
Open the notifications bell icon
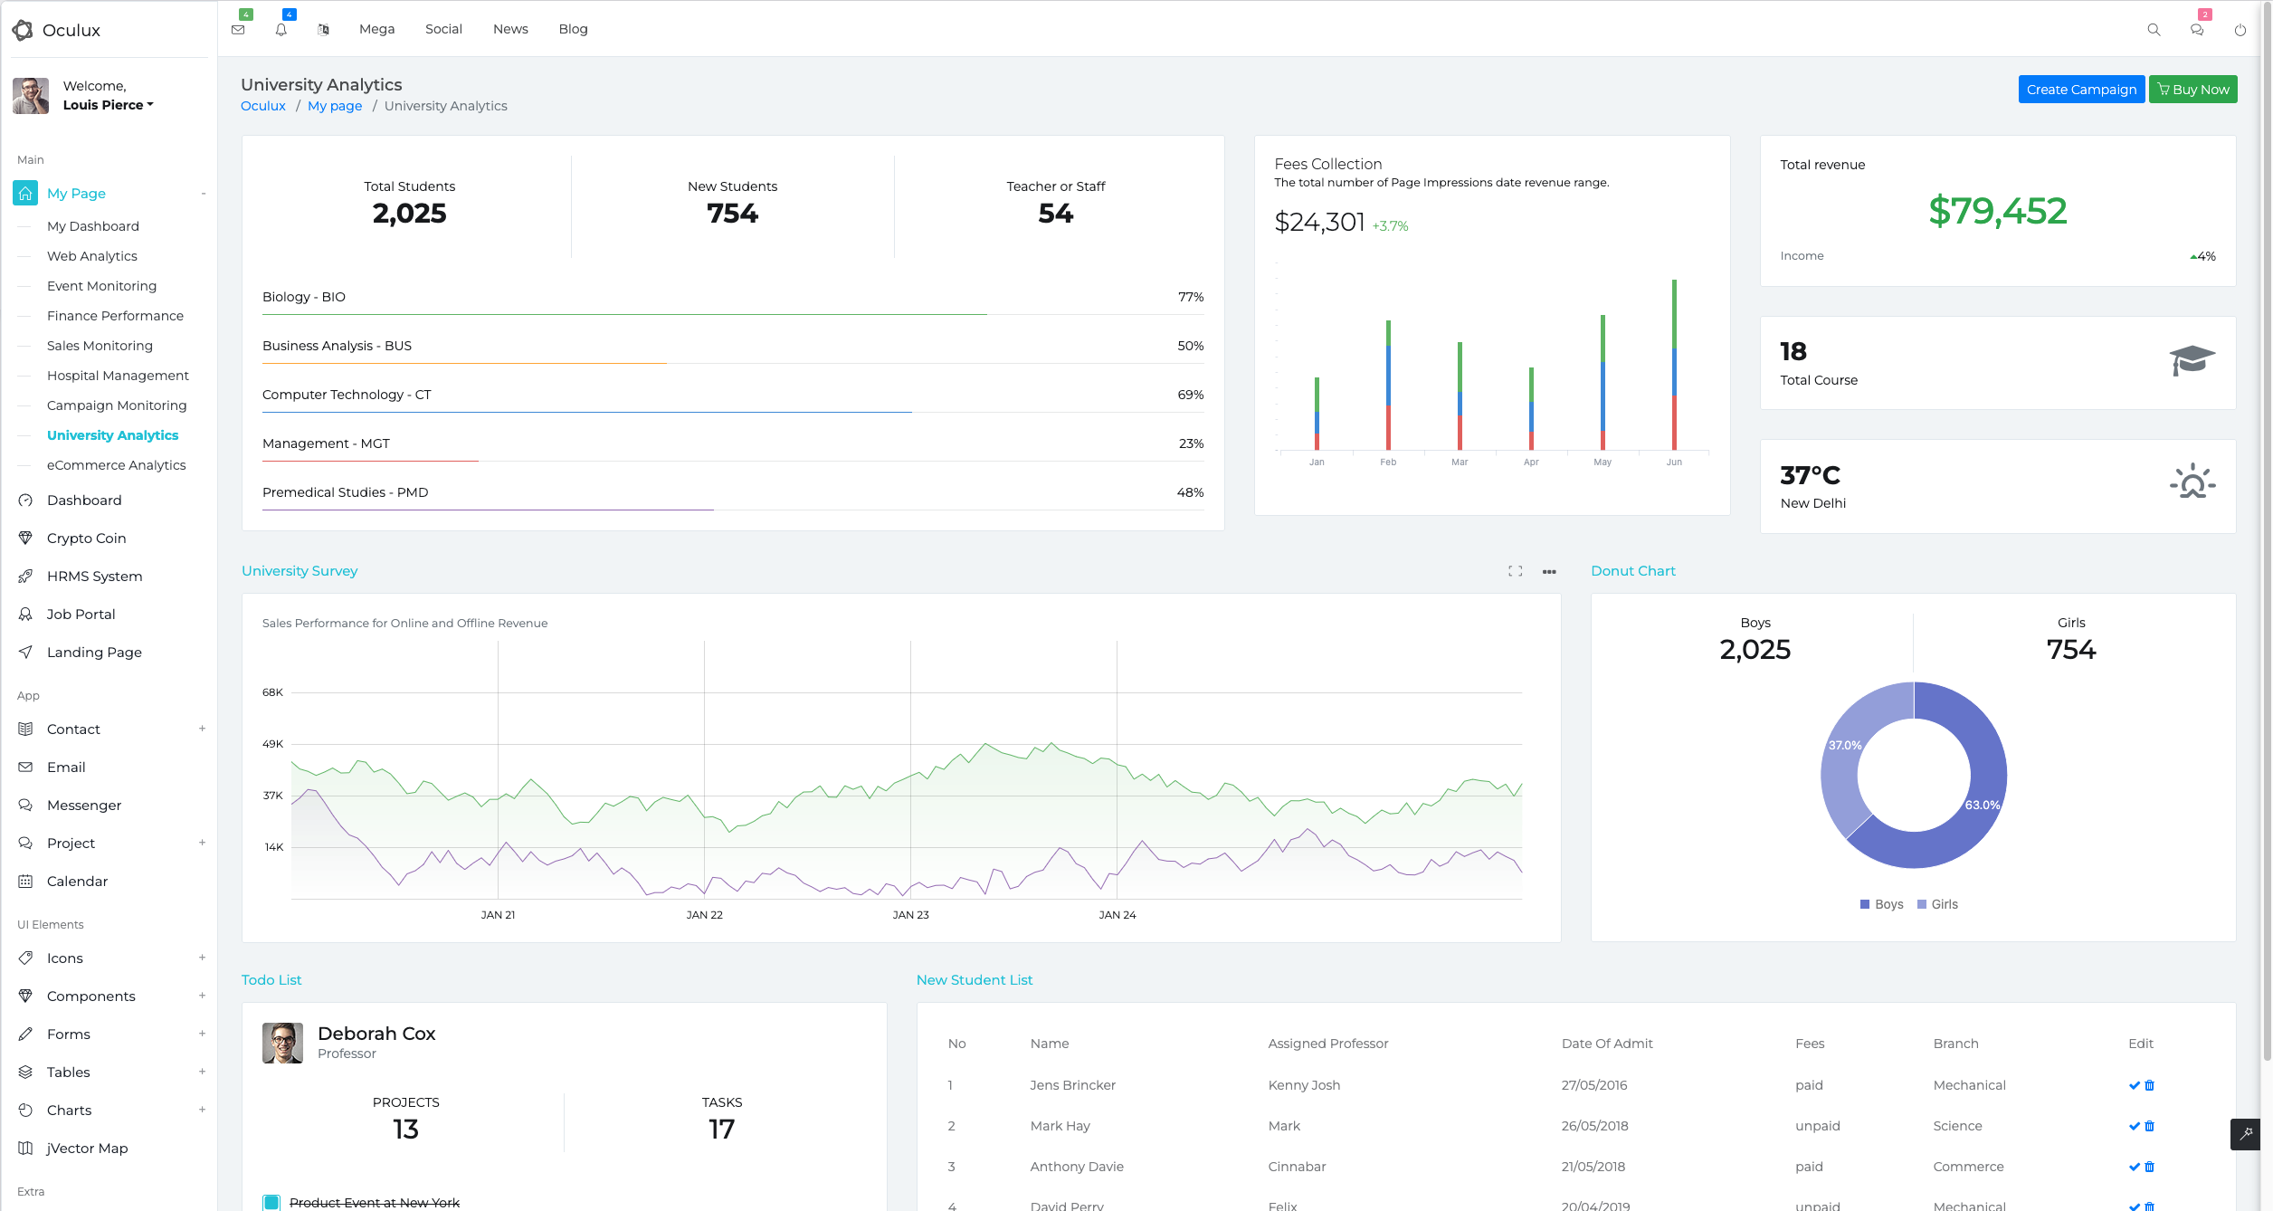click(x=281, y=29)
